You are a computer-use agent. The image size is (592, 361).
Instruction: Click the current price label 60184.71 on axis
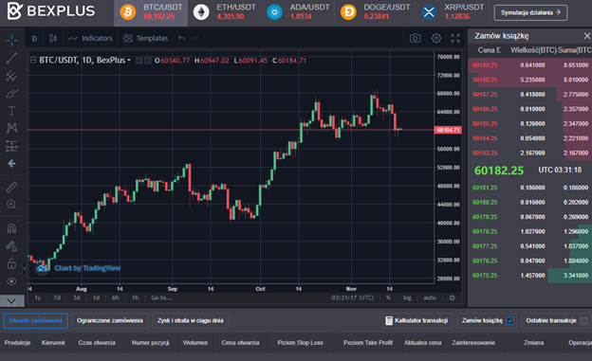coord(448,130)
